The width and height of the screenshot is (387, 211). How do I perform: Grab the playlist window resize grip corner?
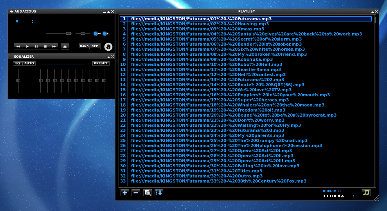tap(376, 198)
